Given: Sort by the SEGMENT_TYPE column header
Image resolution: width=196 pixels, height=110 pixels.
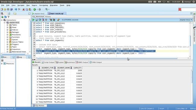Looking at the screenshot, I should (46, 68).
